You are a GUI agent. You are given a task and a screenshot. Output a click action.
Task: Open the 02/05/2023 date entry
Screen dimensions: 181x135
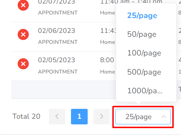[x=56, y=60]
